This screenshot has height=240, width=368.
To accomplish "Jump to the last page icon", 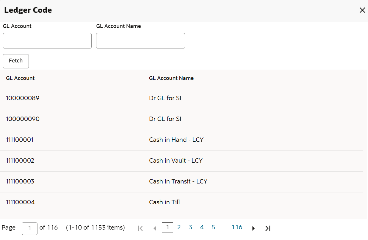I will pos(268,228).
